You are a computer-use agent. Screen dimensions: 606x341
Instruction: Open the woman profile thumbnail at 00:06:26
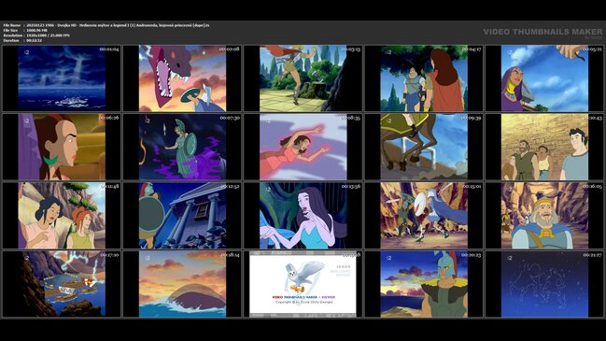tap(62, 147)
